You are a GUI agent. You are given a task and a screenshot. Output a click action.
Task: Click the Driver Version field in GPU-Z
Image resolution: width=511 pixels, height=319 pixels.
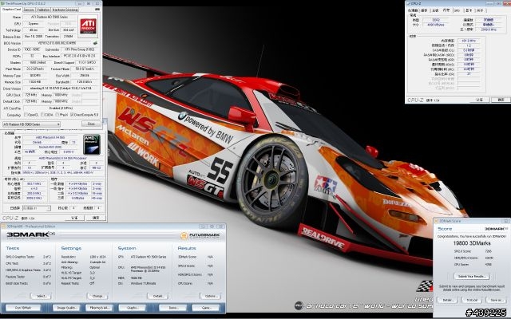(61, 89)
